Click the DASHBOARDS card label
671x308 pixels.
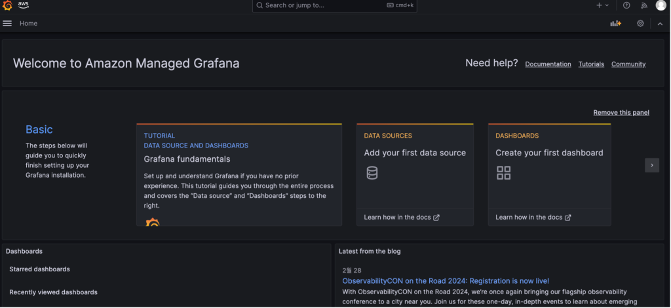tap(517, 136)
